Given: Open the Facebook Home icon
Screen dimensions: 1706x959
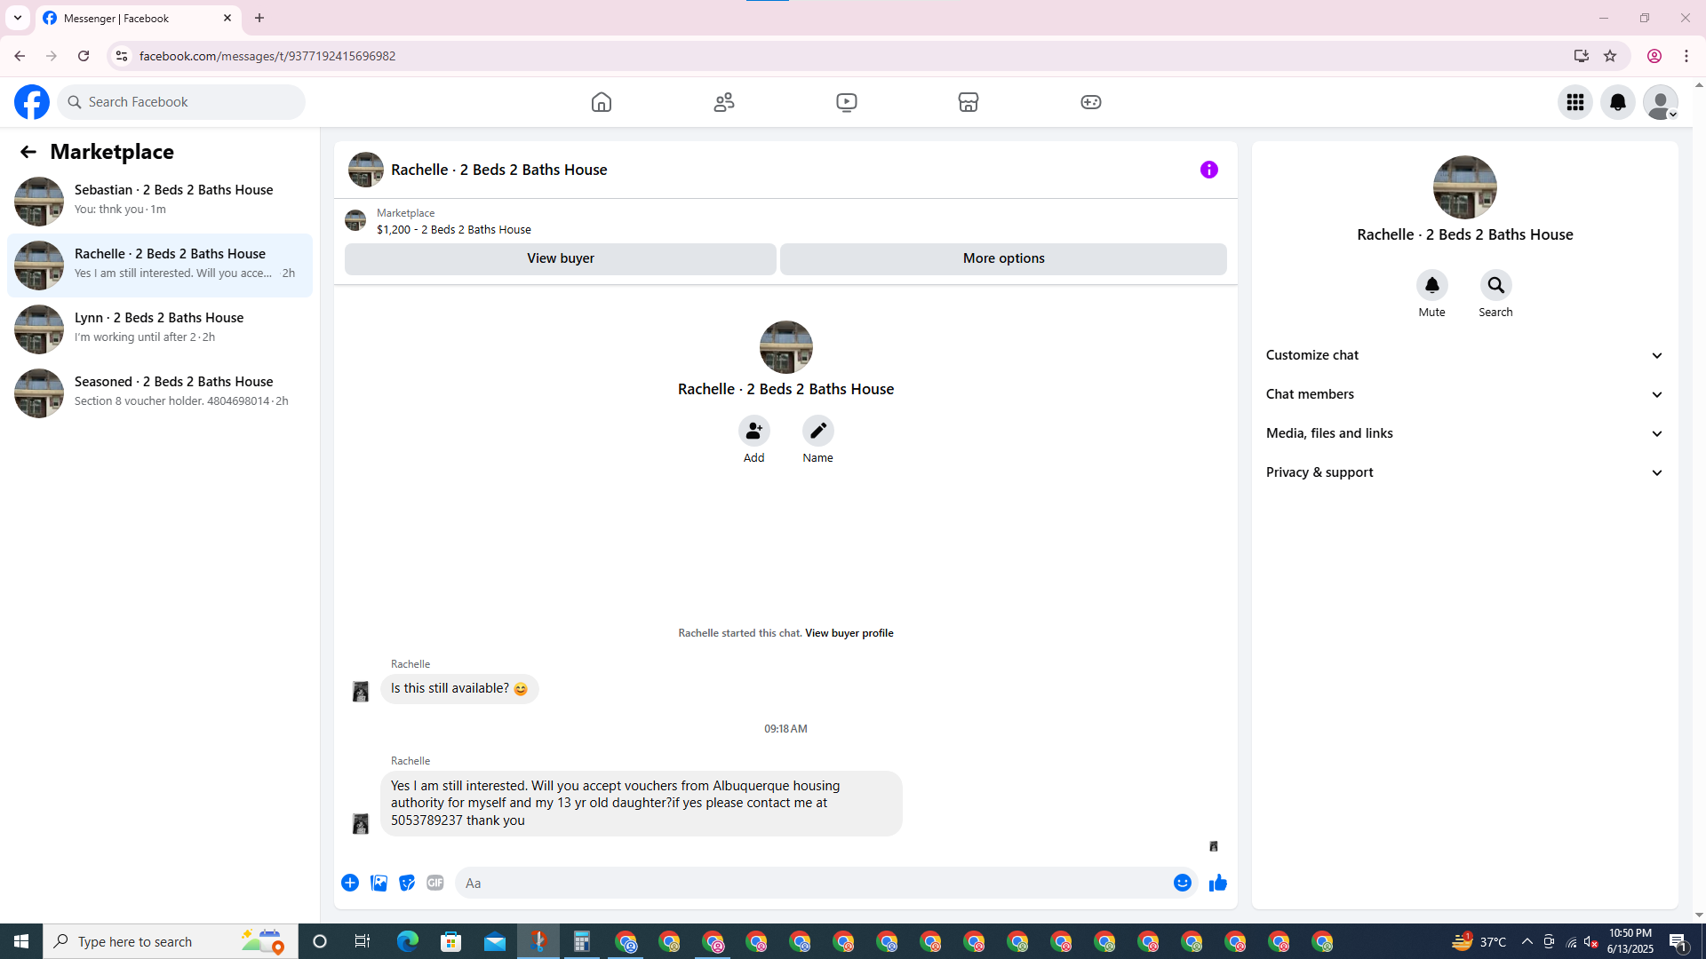Looking at the screenshot, I should click(602, 102).
